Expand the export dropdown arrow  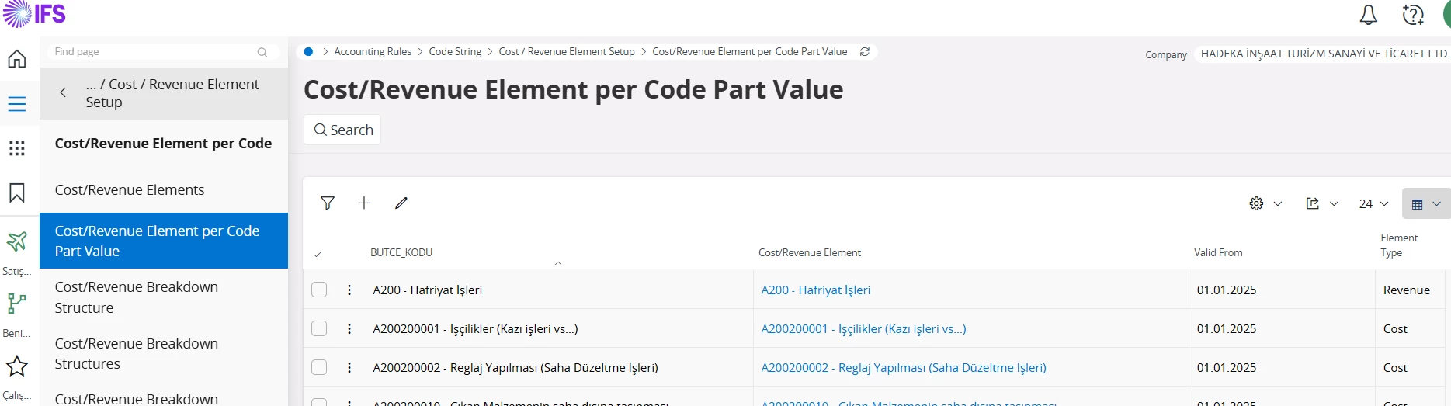point(1334,203)
